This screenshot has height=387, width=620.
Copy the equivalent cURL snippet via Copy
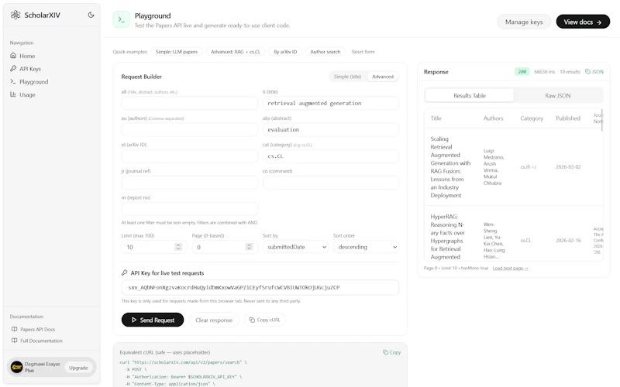[x=392, y=352]
